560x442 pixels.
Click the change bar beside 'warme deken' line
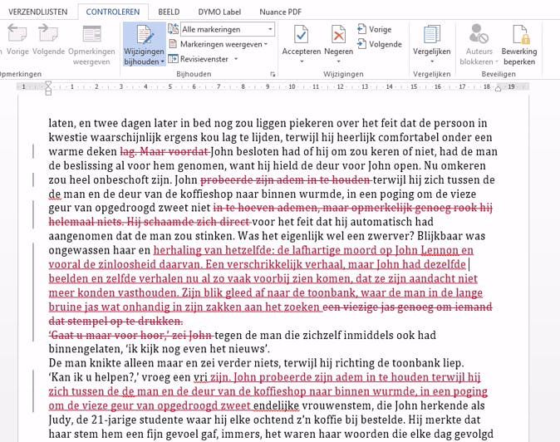click(33, 151)
